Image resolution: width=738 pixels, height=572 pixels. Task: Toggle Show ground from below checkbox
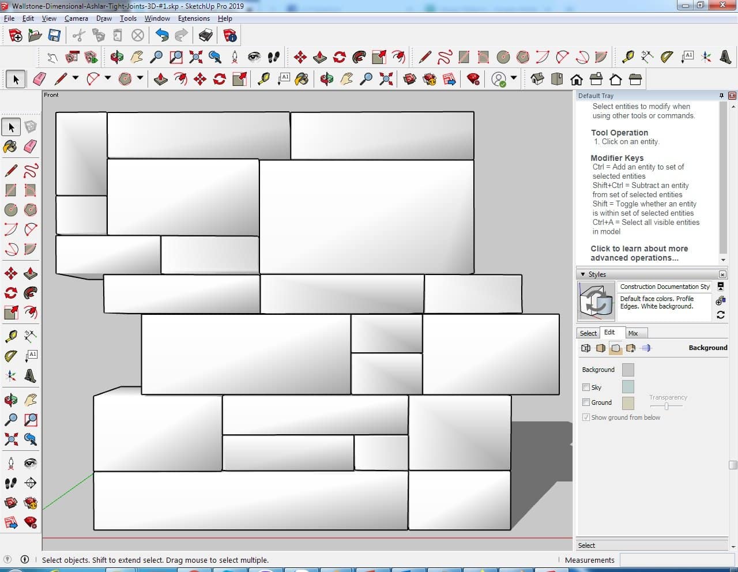click(586, 417)
